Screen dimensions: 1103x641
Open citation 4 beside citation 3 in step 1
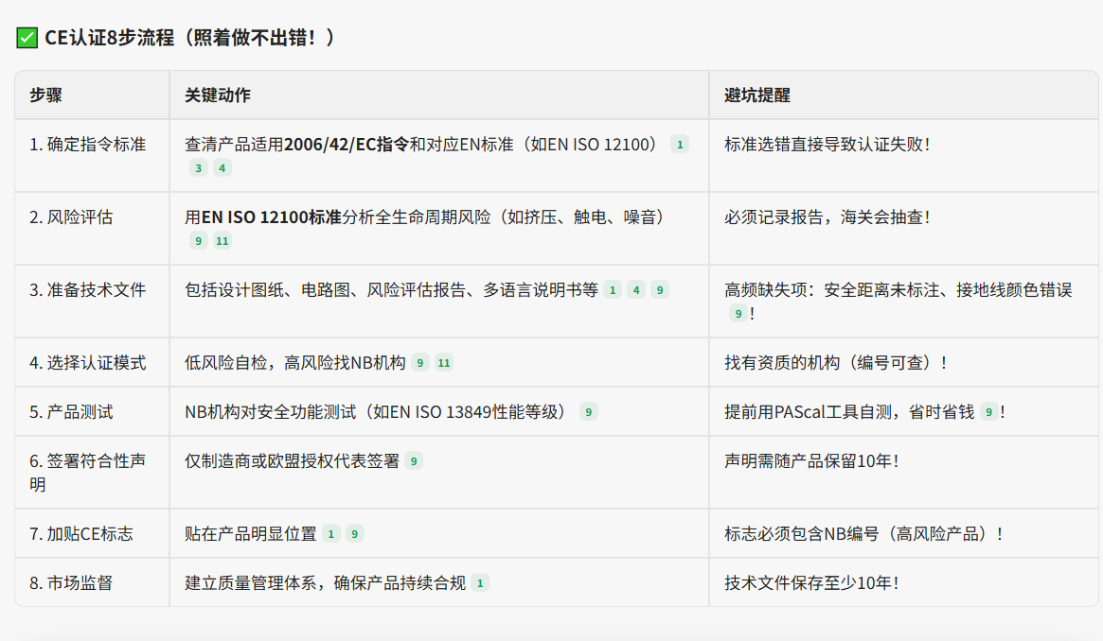(222, 168)
